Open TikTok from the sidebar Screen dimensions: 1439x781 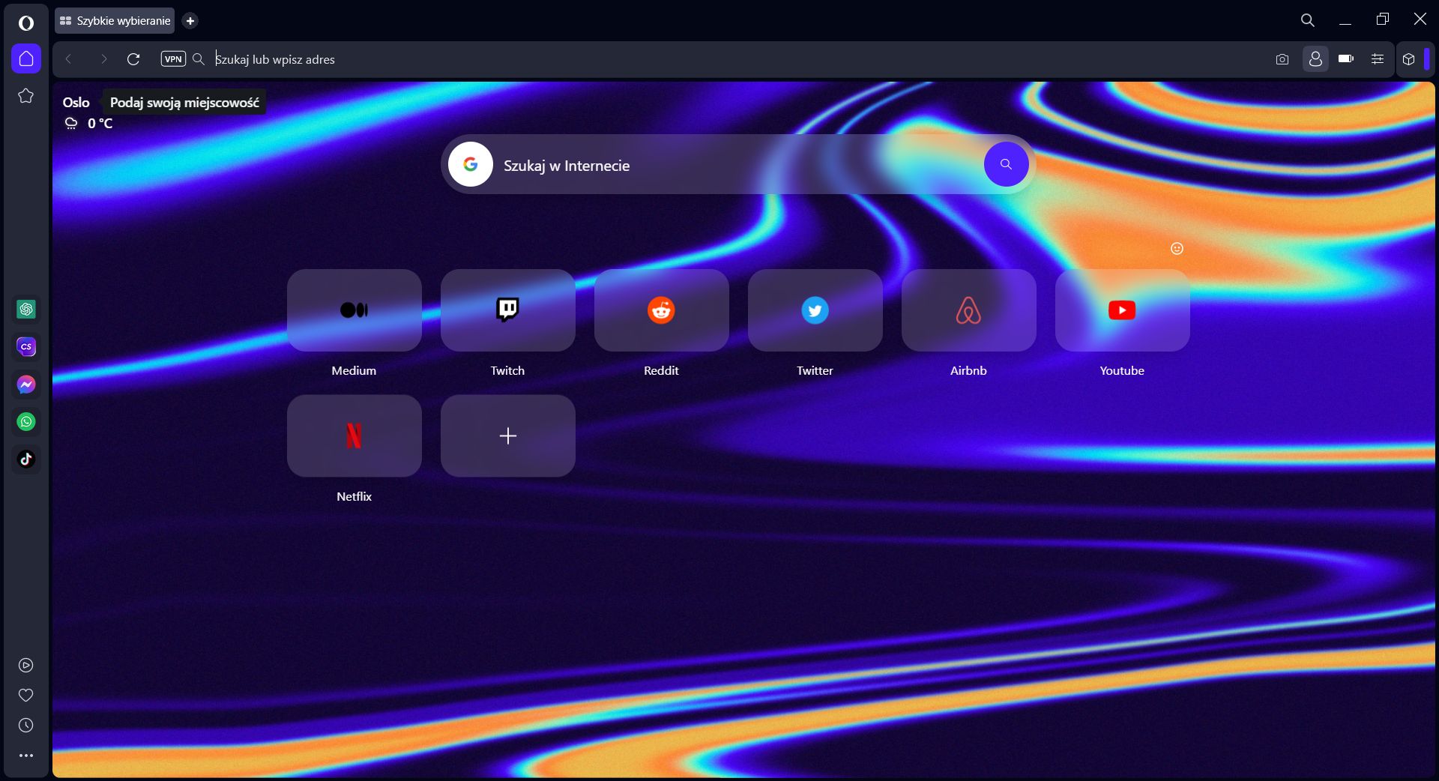[x=26, y=459]
